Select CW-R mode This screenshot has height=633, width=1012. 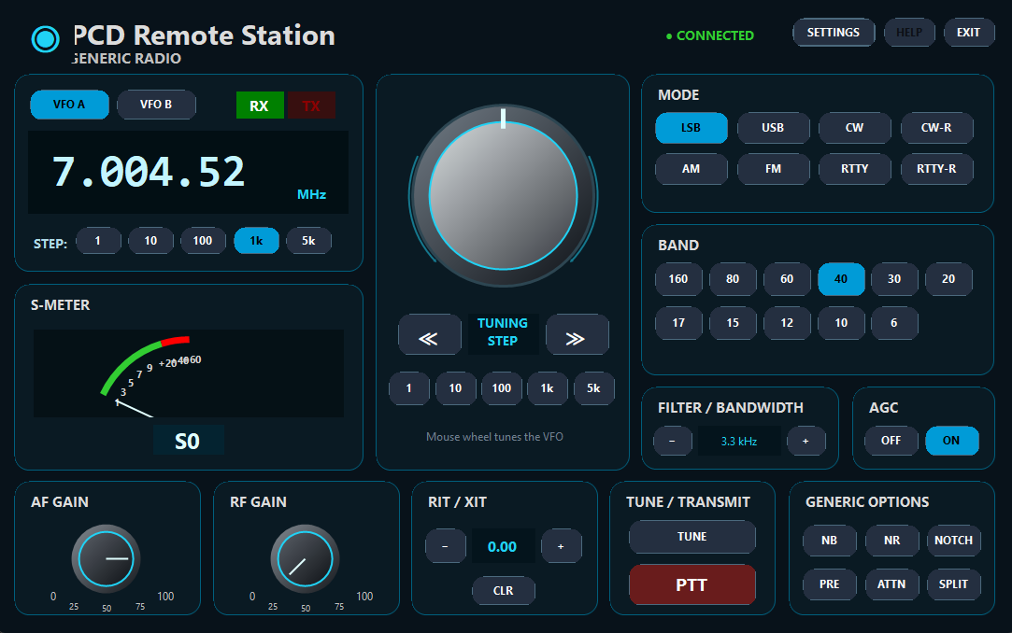point(936,128)
